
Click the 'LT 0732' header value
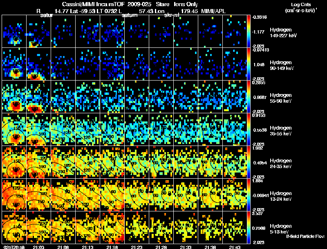click(x=108, y=11)
